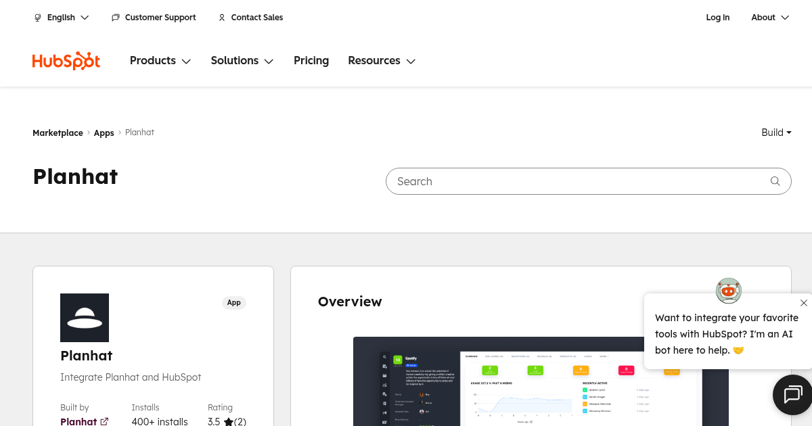Click the Log In link
Image resolution: width=812 pixels, height=426 pixels.
point(718,18)
